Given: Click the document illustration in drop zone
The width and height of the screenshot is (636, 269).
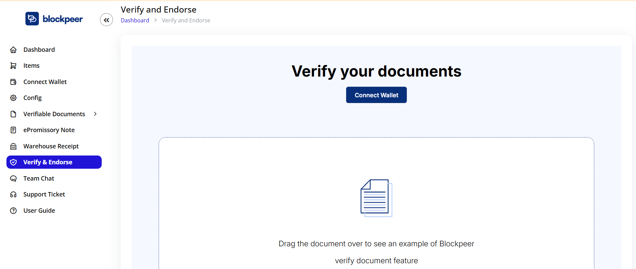Looking at the screenshot, I should coord(376,198).
